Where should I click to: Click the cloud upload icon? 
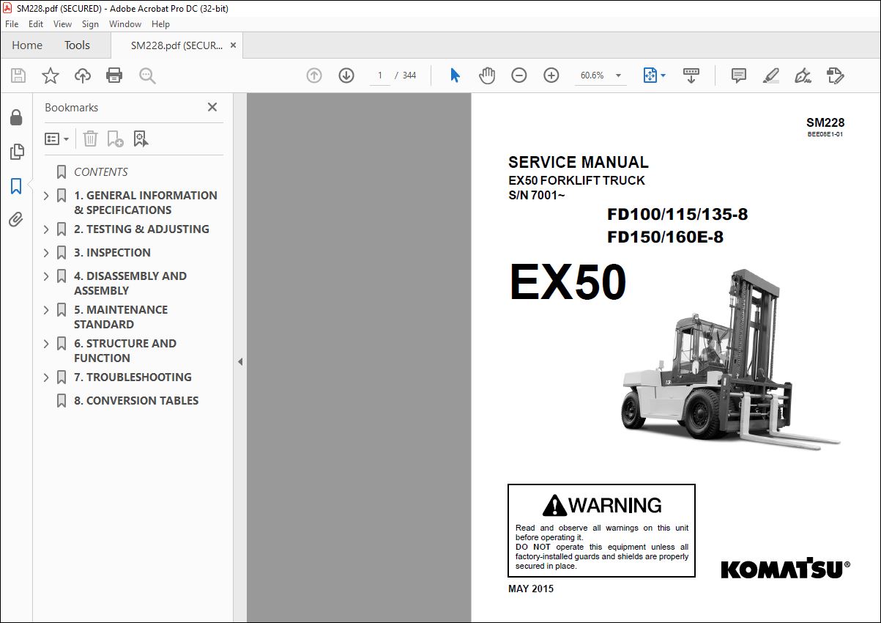click(83, 75)
